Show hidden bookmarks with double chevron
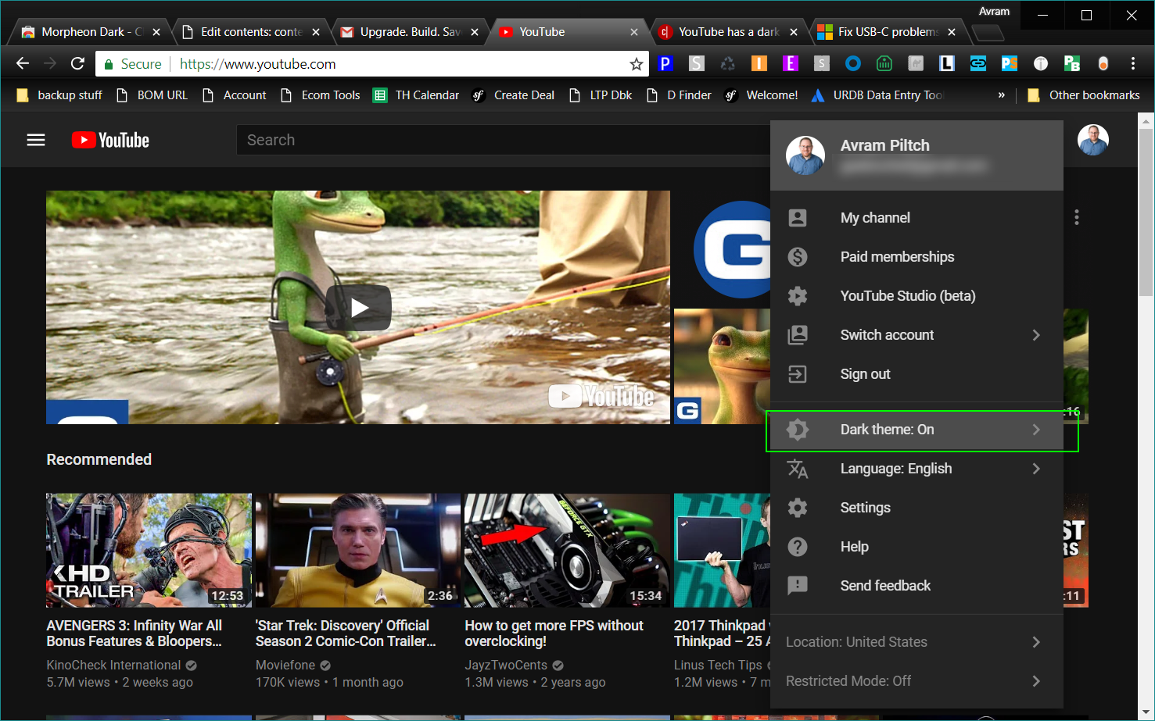This screenshot has width=1155, height=721. [x=1002, y=95]
